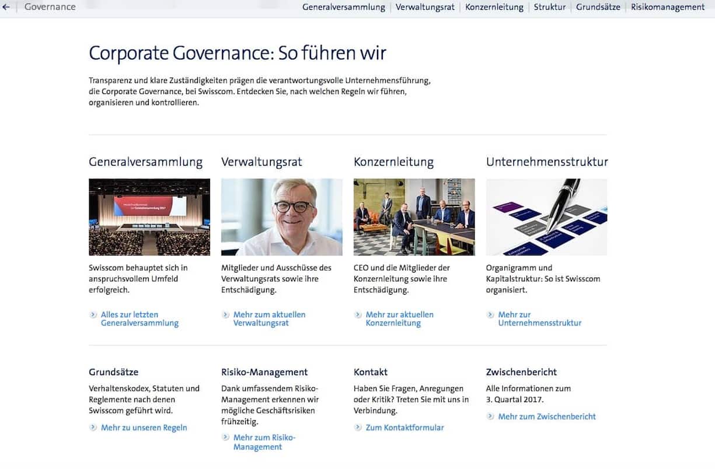This screenshot has width=715, height=469.
Task: Select Struktur in the top navigation
Action: click(549, 7)
